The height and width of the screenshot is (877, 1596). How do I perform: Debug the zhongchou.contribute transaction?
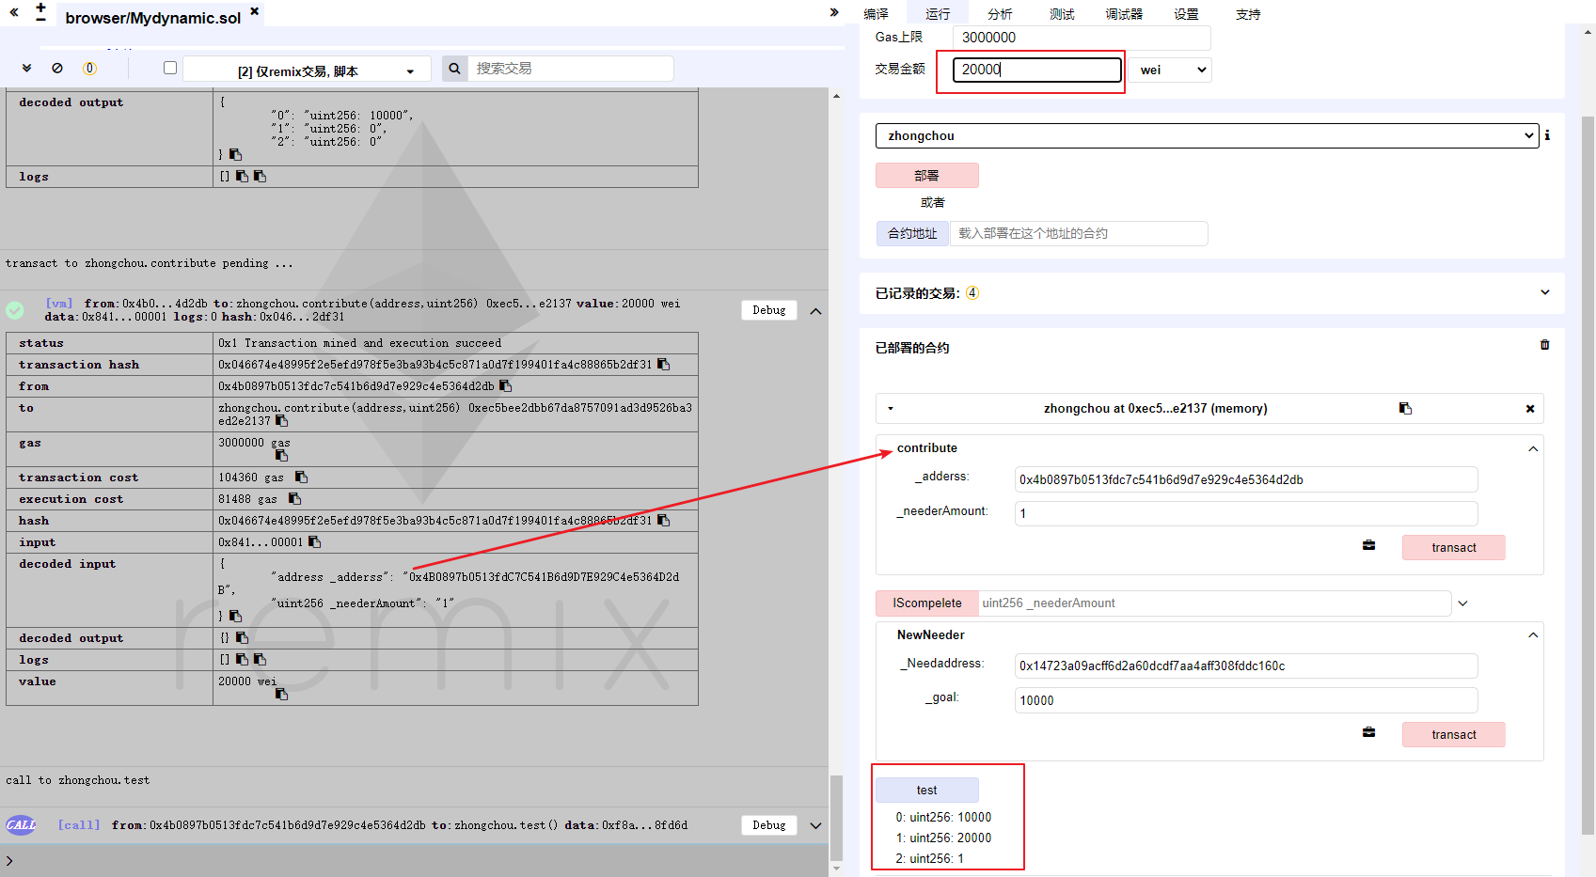tap(768, 310)
